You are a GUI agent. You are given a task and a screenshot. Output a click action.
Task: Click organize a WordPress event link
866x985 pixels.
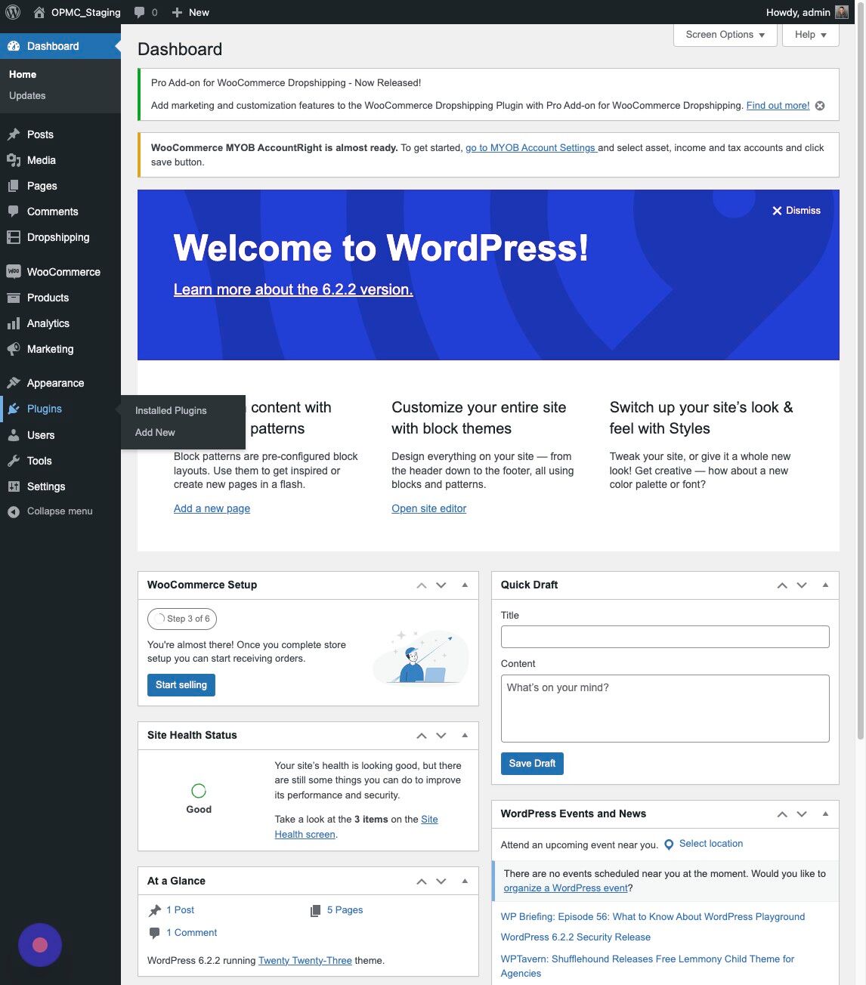tap(566, 888)
